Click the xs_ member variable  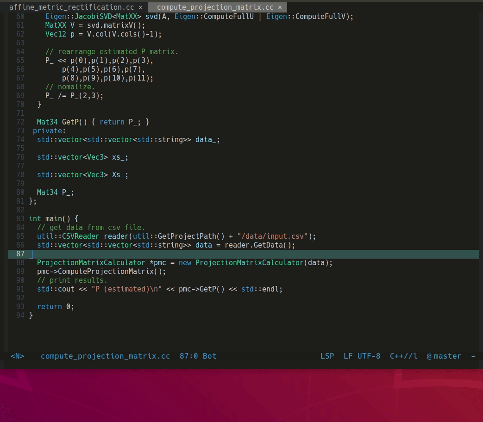tap(118, 157)
